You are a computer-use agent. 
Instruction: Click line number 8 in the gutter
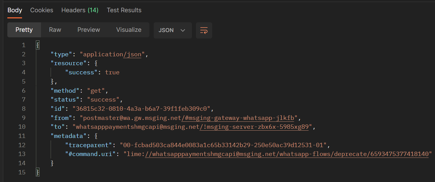24,109
